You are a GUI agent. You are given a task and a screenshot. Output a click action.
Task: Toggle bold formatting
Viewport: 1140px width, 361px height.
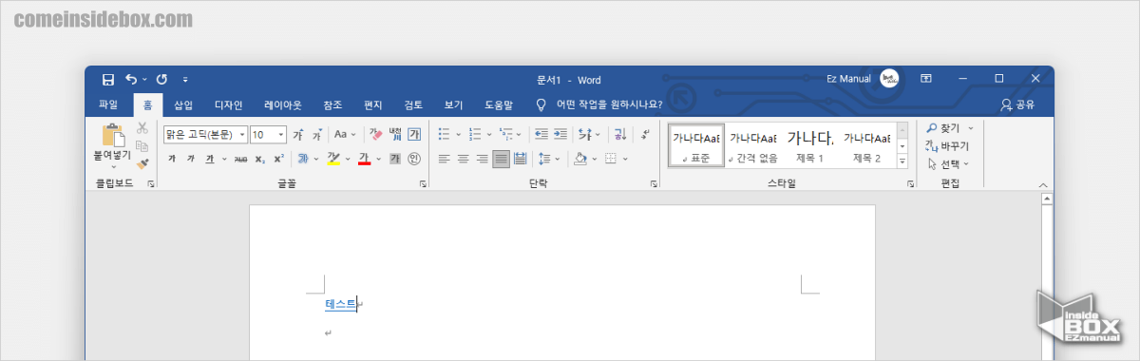click(172, 159)
